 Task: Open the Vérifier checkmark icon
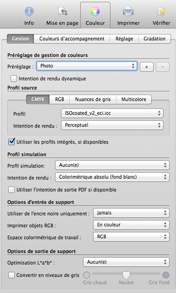161,11
